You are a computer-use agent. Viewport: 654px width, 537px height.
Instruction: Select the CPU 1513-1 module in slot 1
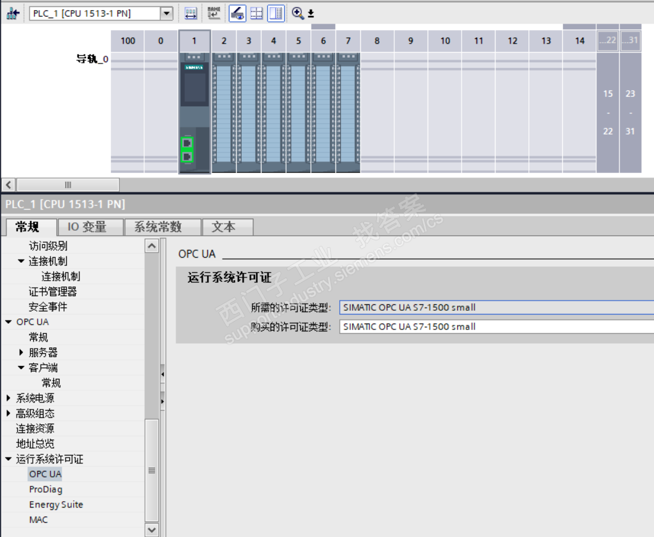(194, 112)
